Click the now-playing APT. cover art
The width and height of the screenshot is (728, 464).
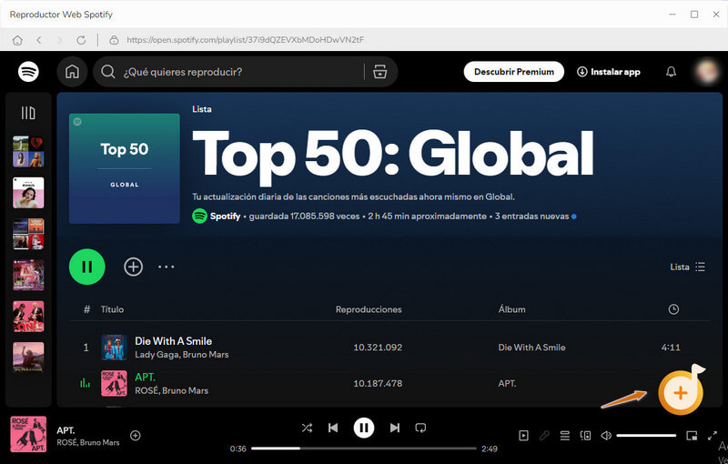28,435
